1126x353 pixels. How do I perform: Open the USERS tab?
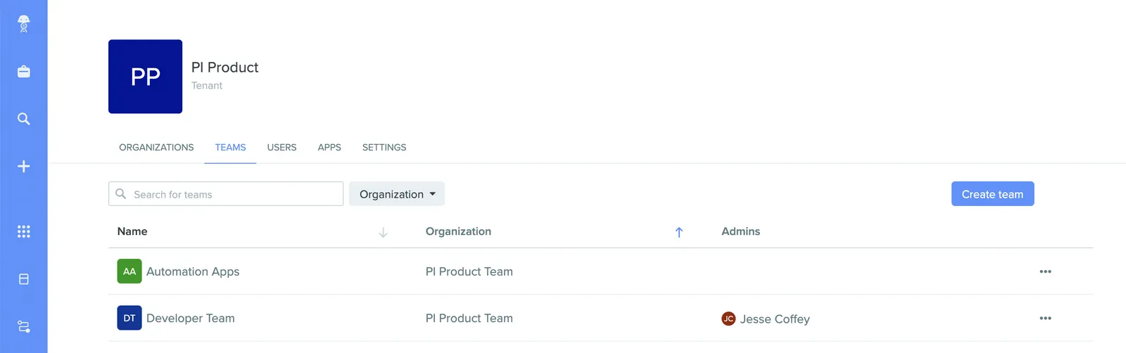click(x=281, y=148)
